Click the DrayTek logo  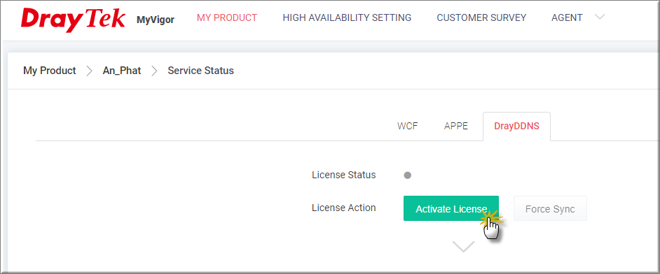coord(73,20)
